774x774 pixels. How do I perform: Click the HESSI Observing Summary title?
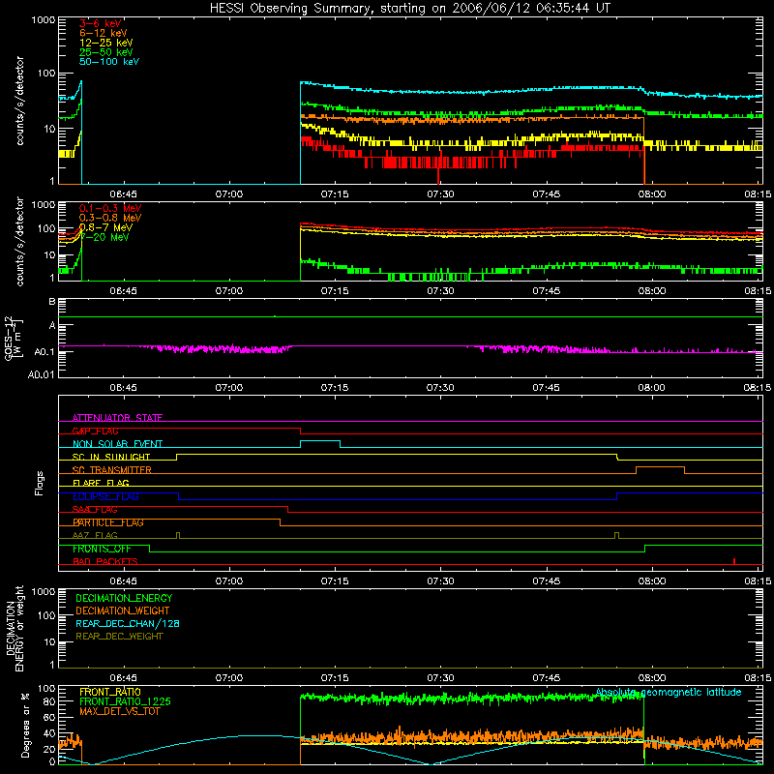[x=409, y=9]
